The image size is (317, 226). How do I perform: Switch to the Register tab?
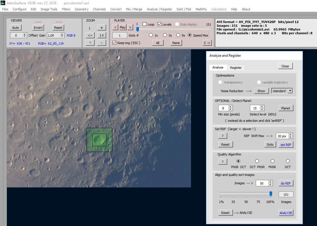(236, 68)
